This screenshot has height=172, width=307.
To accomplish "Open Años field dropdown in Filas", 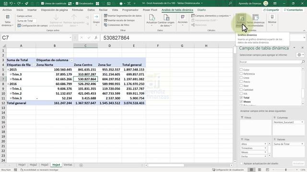I will point(265,144).
